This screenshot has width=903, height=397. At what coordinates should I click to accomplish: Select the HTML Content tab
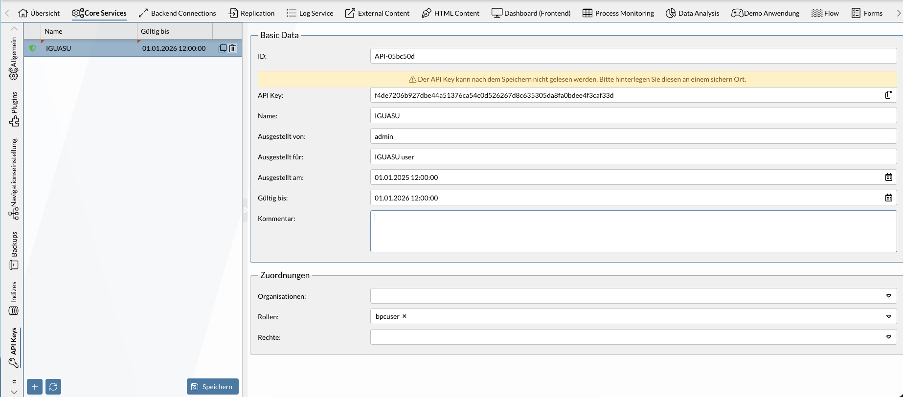451,13
